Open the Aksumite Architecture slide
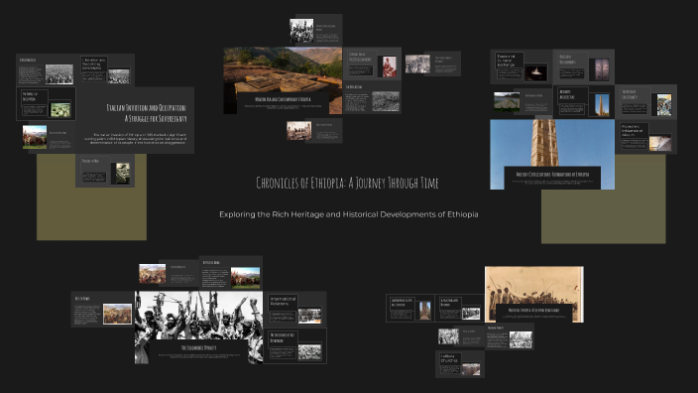The image size is (698, 393). tap(584, 102)
